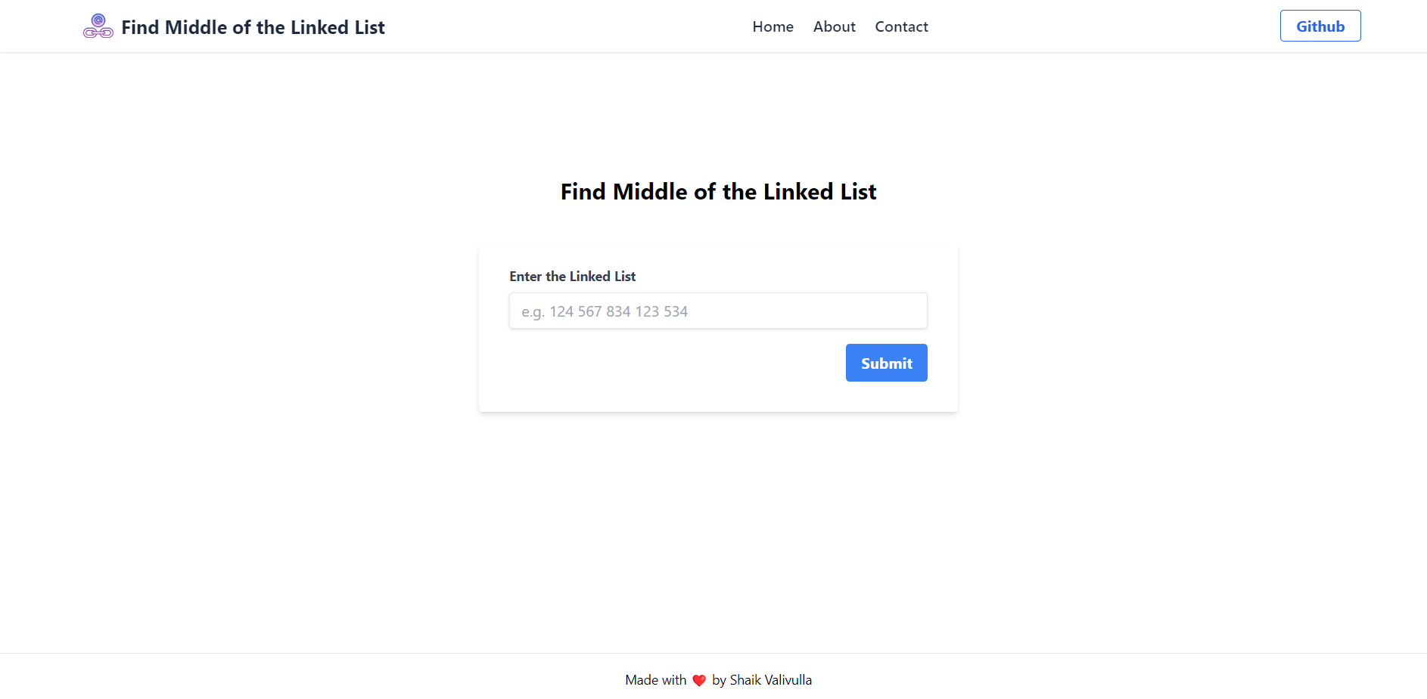Click the footer text Made with

[x=655, y=680]
